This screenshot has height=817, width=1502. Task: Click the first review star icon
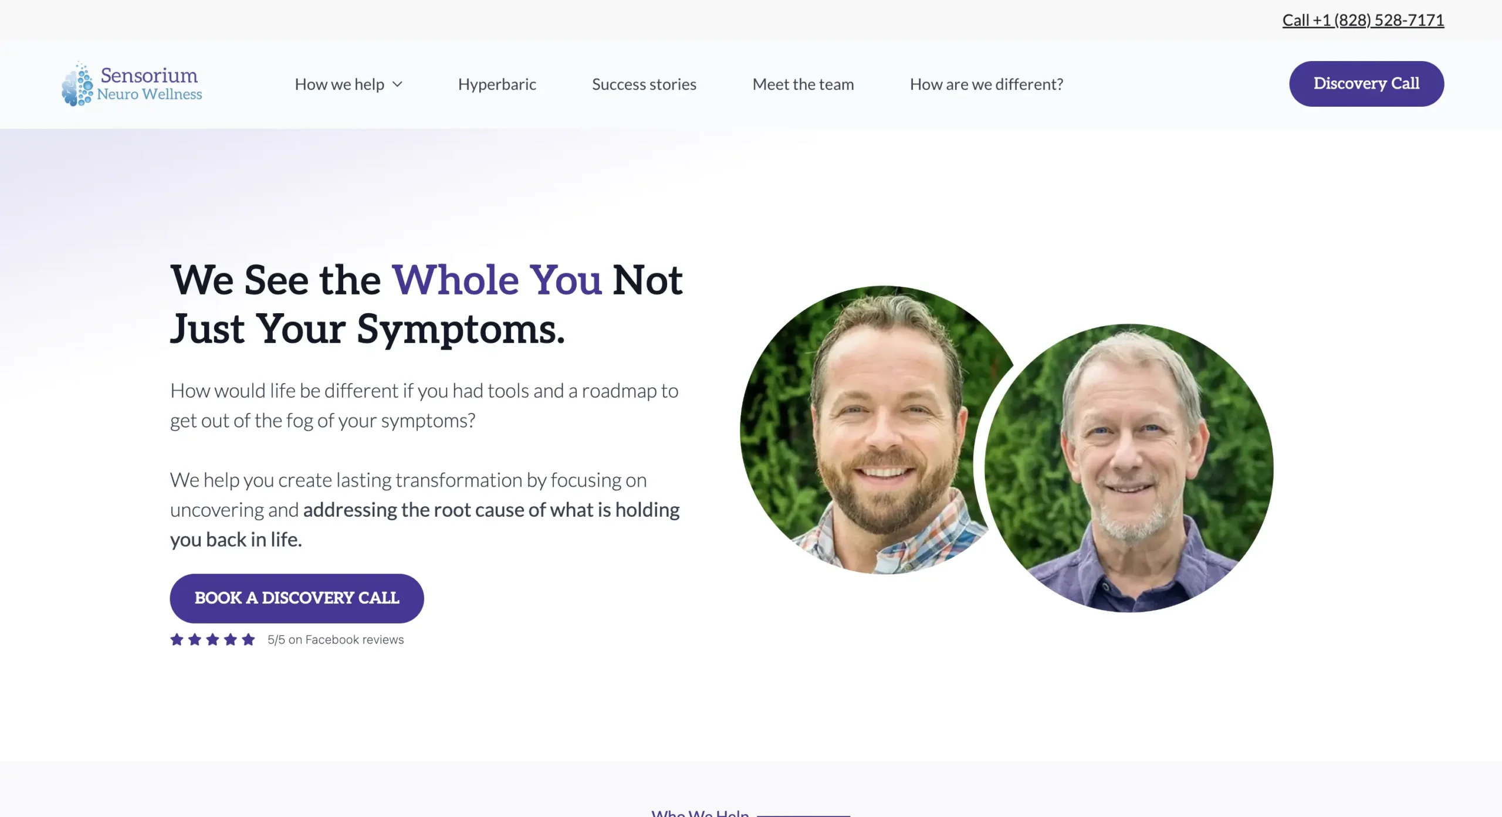click(x=177, y=639)
